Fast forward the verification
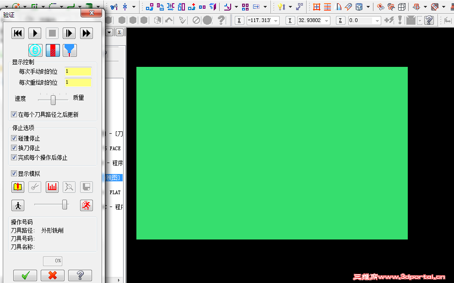This screenshot has height=283, width=454. (86, 33)
